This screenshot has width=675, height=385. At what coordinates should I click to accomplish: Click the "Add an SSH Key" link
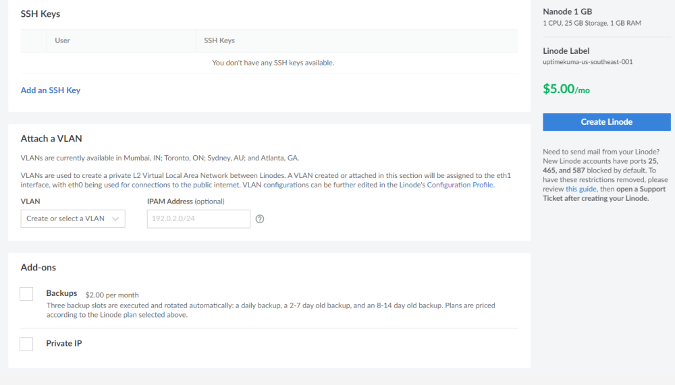tap(51, 90)
